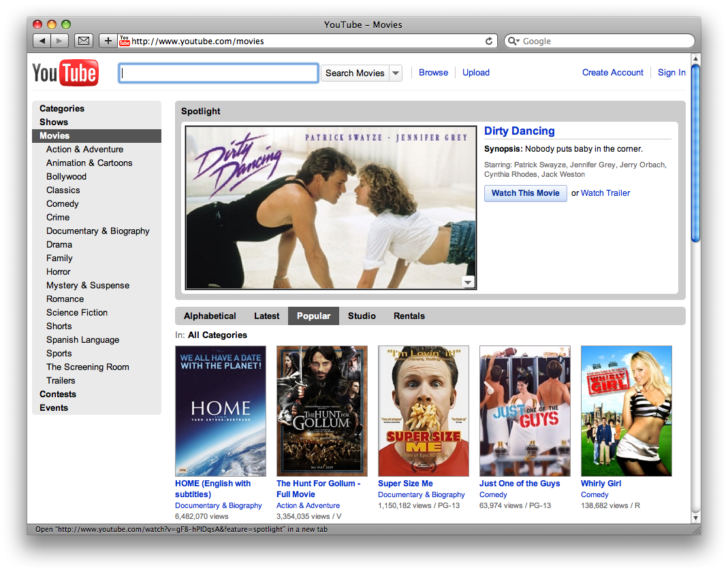Click the Create Account link

click(x=612, y=72)
